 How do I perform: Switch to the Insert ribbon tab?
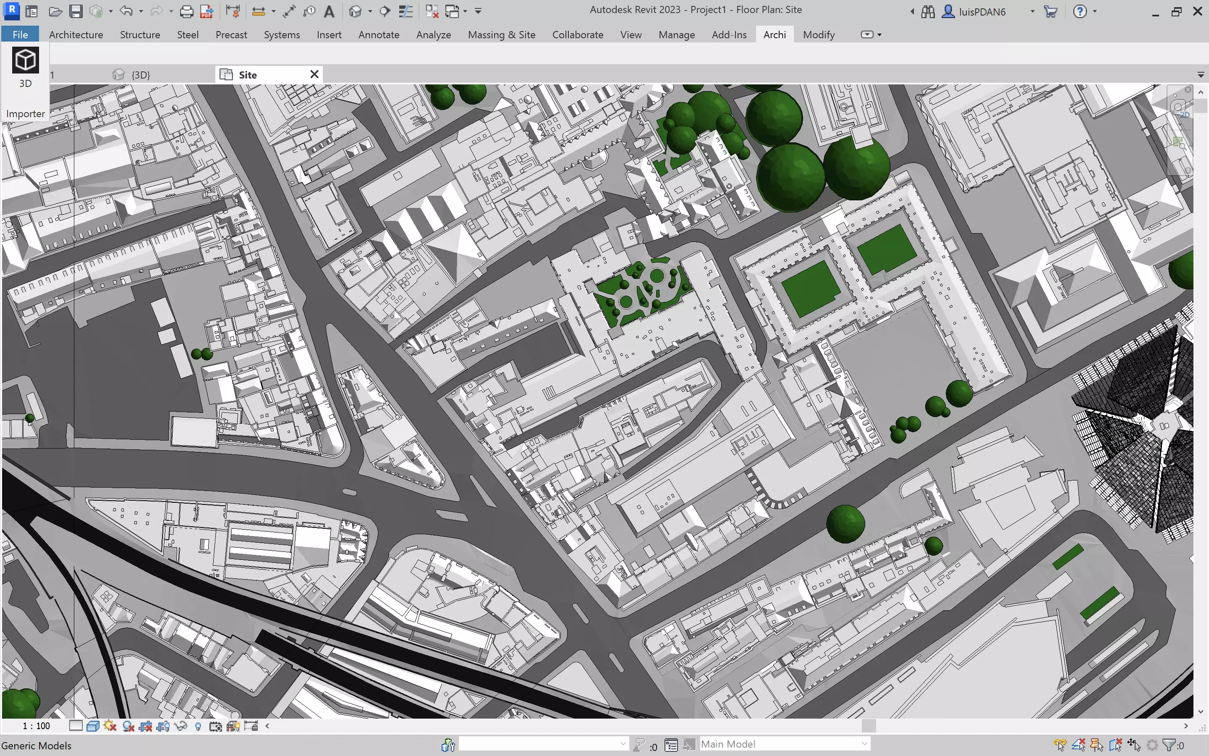[329, 34]
